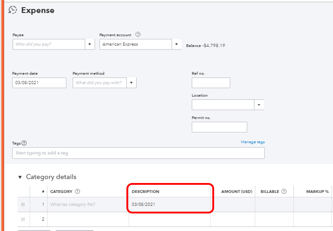The image size is (333, 231).
Task: Click the Expense recent transactions clock icon
Action: click(x=13, y=10)
